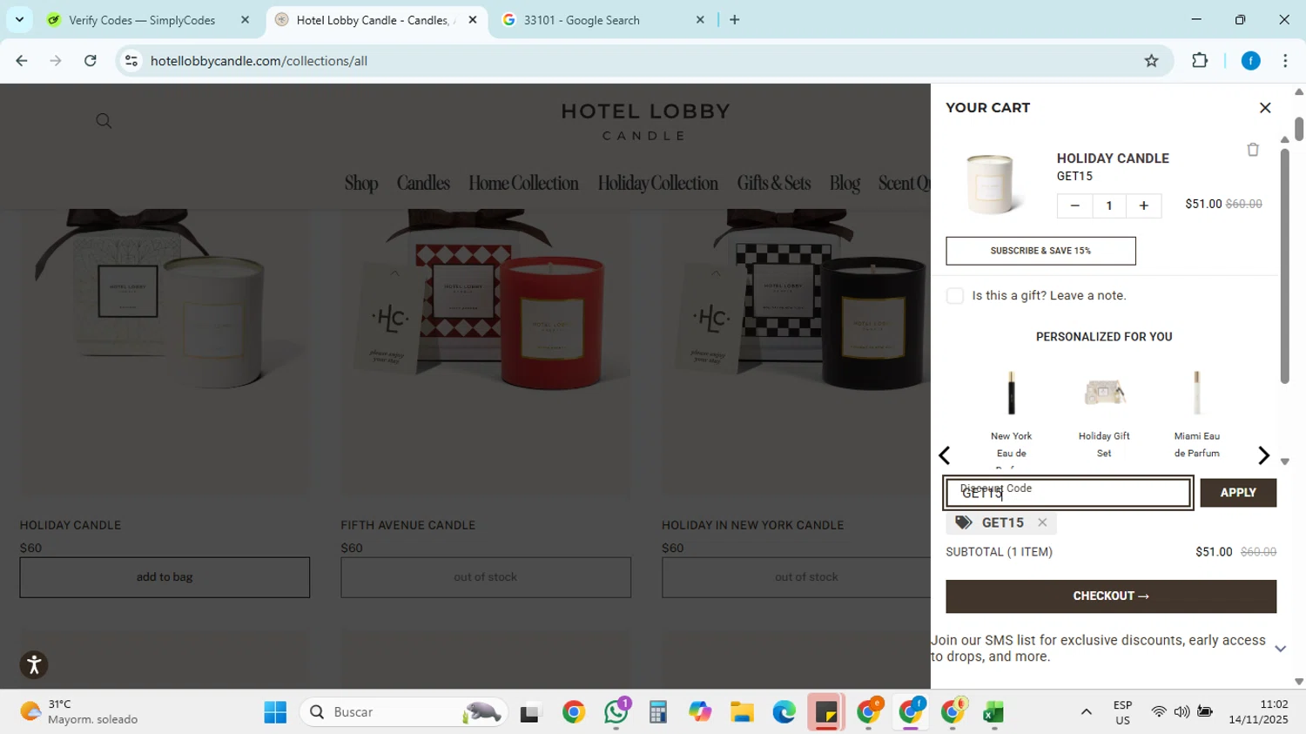Apply the discount code
The image size is (1306, 734).
coord(1238,493)
